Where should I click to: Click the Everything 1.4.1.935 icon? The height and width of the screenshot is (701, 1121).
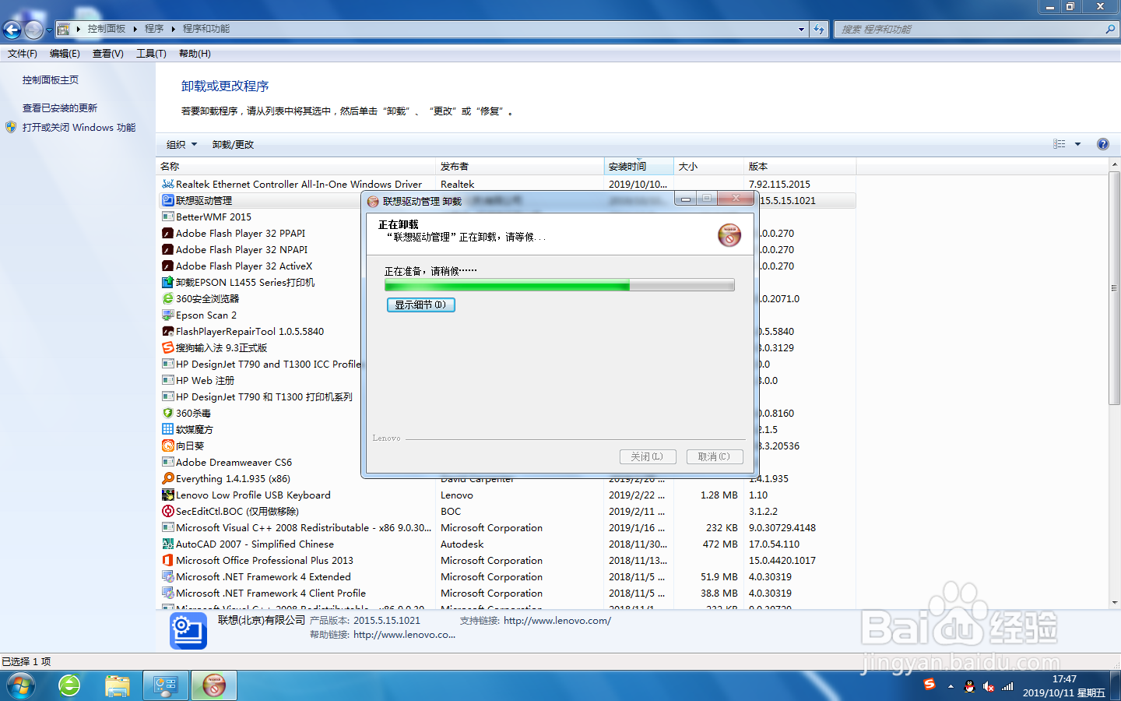tap(168, 478)
